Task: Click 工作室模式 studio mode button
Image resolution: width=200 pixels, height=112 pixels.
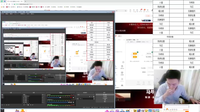Action: click(x=105, y=98)
